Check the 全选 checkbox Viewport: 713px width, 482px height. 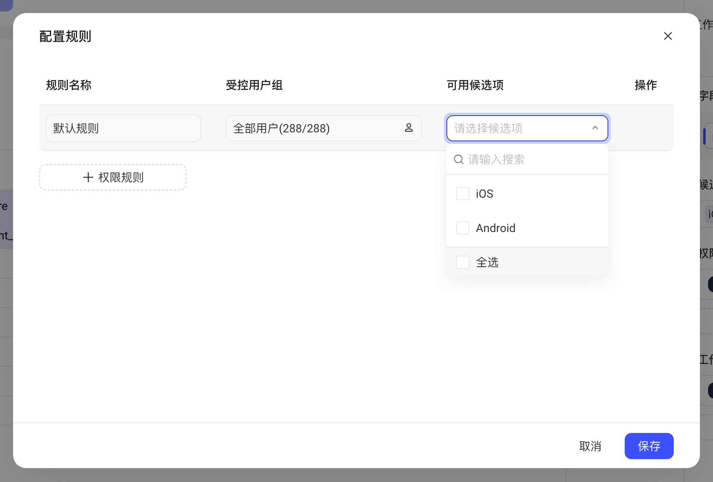pyautogui.click(x=463, y=262)
